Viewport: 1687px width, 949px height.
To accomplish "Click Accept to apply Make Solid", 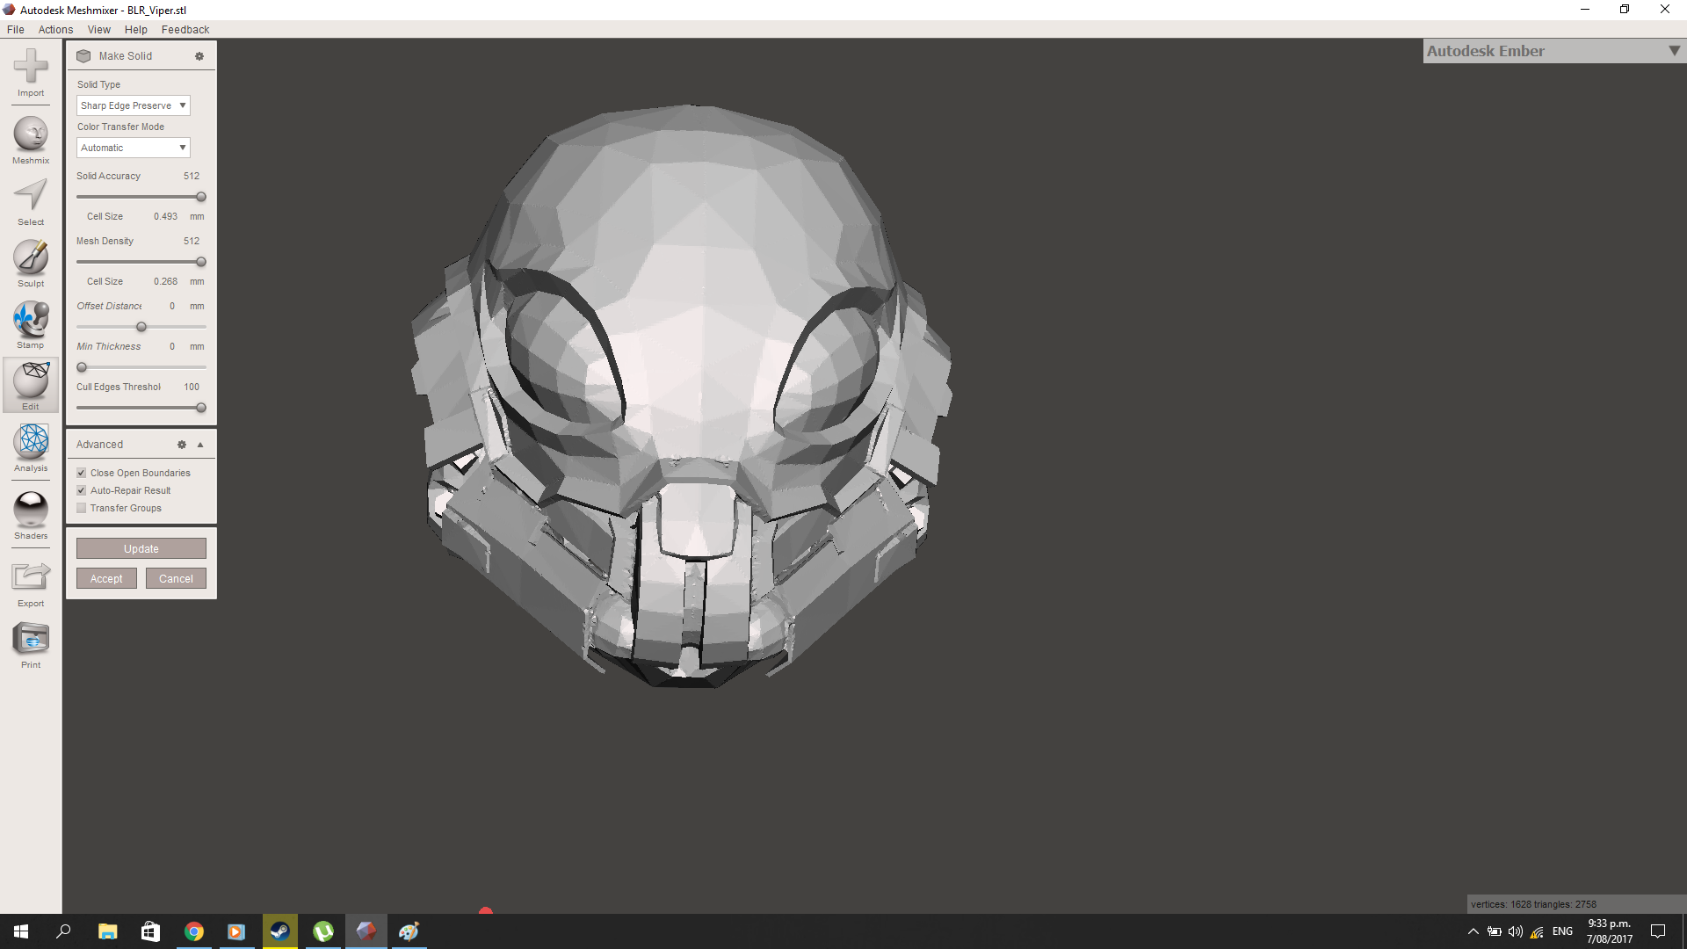I will [106, 579].
